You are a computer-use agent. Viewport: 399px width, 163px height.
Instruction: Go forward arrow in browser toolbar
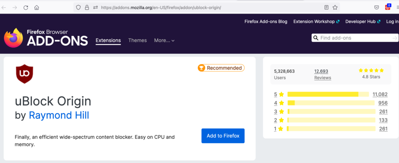(x=15, y=8)
